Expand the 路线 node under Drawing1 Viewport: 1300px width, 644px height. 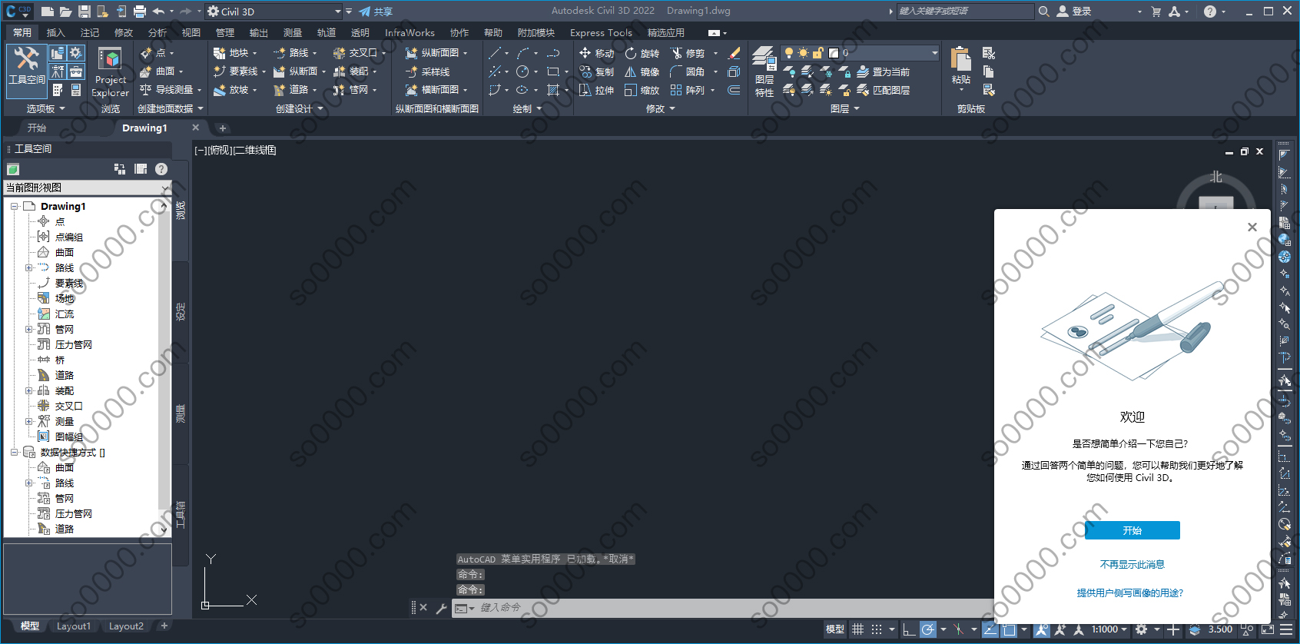tap(29, 268)
